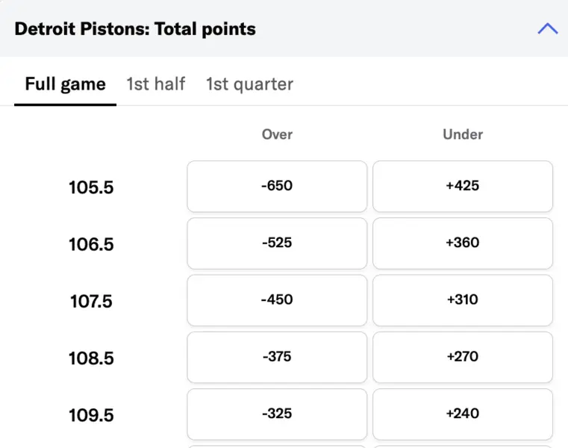The height and width of the screenshot is (448, 568).
Task: Select the -375 Over 108.5 bet
Action: [x=277, y=357]
